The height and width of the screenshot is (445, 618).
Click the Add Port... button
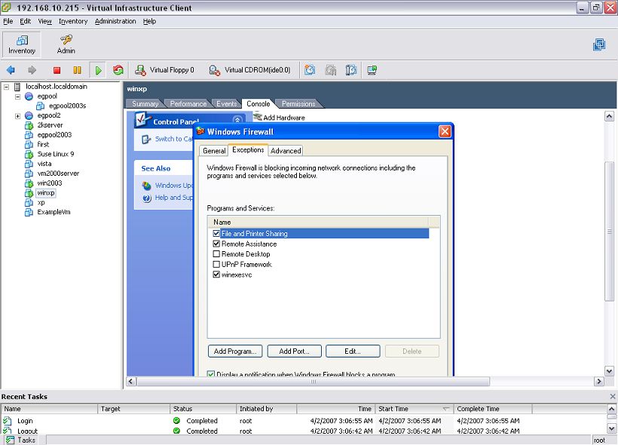tap(294, 351)
